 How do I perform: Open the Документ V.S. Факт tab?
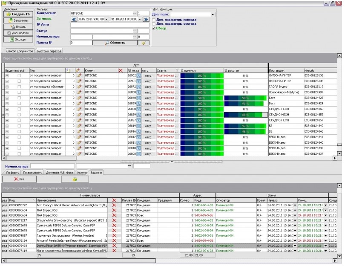tap(59, 173)
